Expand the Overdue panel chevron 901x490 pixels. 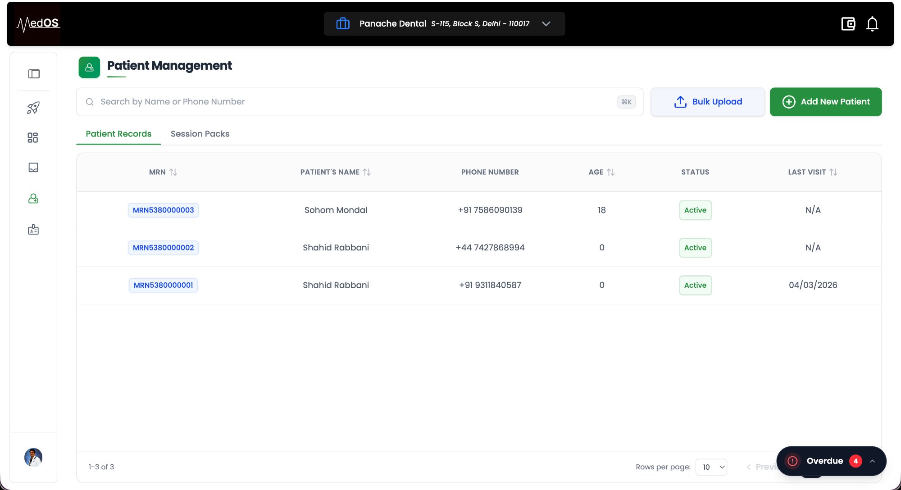[x=872, y=461]
